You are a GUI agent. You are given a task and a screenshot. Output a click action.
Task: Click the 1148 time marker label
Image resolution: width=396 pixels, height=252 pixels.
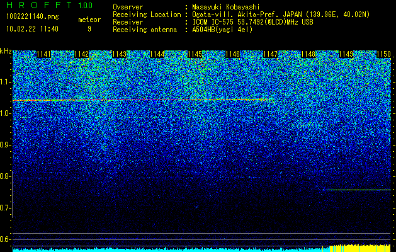[x=308, y=54]
